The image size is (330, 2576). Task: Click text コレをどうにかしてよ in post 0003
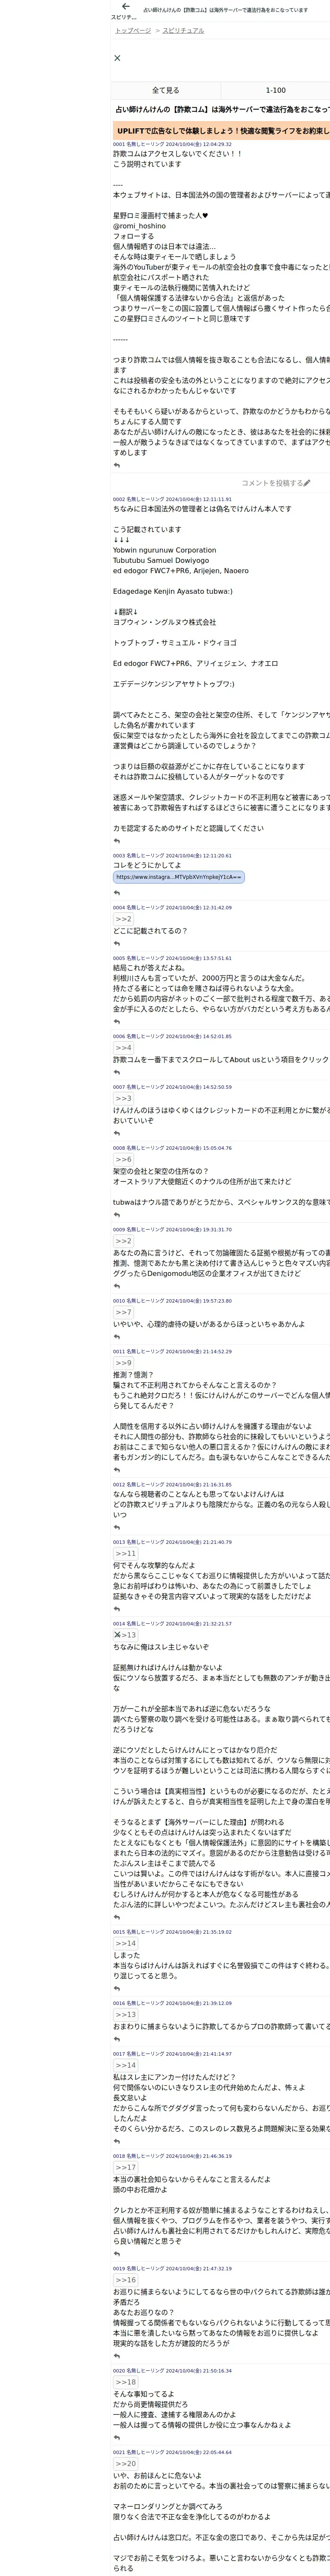click(x=148, y=865)
